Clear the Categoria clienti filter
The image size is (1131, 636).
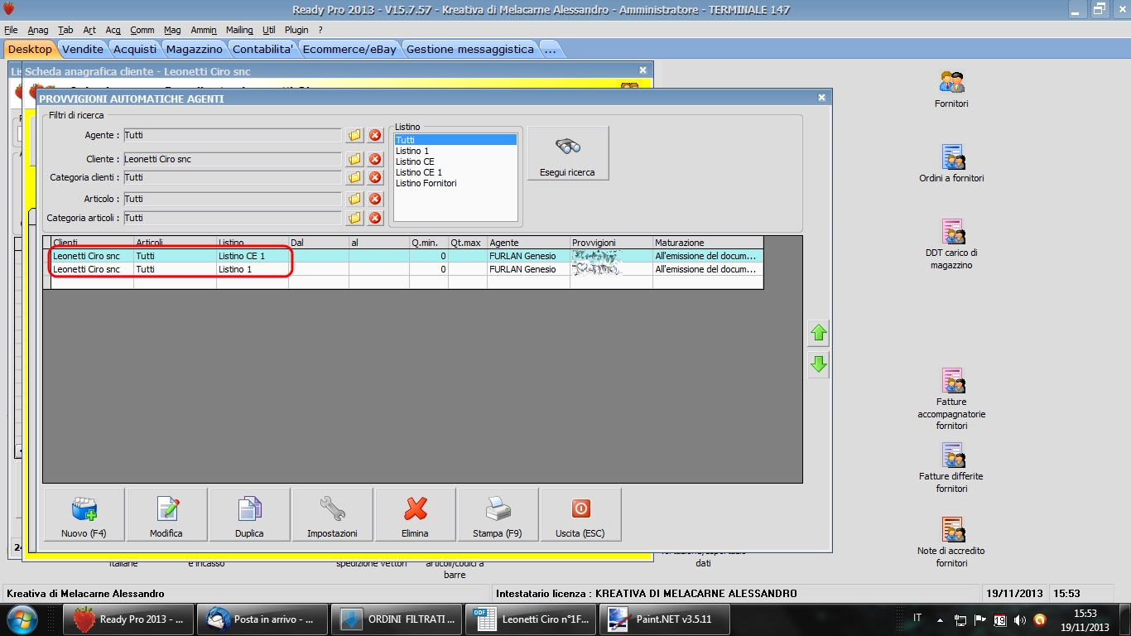(x=375, y=177)
